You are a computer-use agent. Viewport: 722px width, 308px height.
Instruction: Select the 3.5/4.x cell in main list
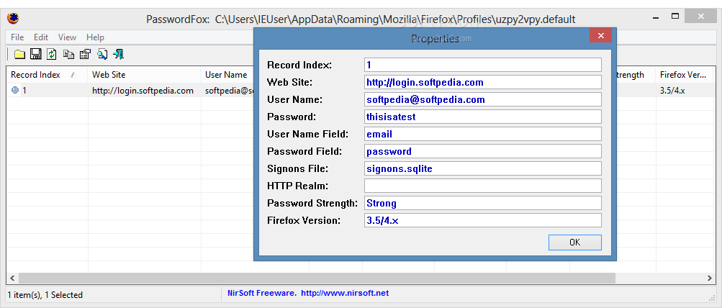pos(672,91)
